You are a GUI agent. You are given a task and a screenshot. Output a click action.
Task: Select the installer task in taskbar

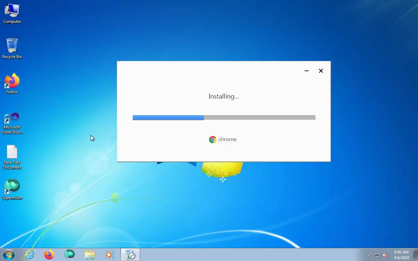pyautogui.click(x=130, y=254)
